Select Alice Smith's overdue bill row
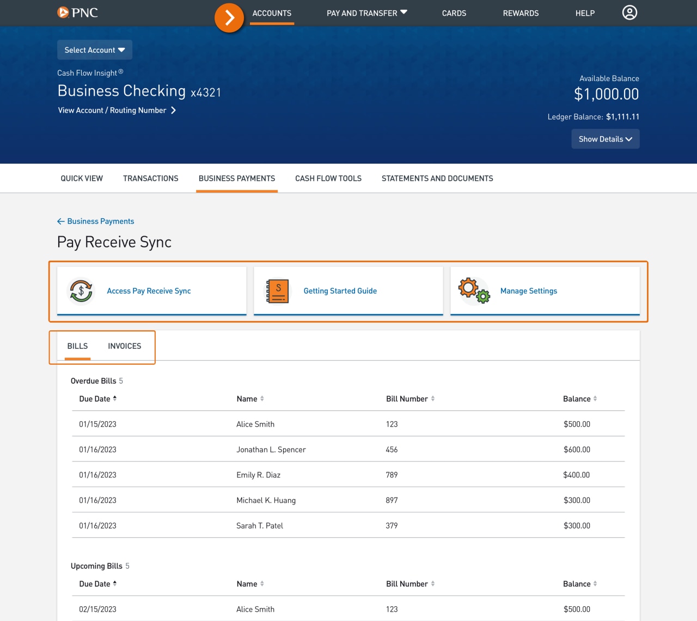The width and height of the screenshot is (697, 621). tap(348, 423)
